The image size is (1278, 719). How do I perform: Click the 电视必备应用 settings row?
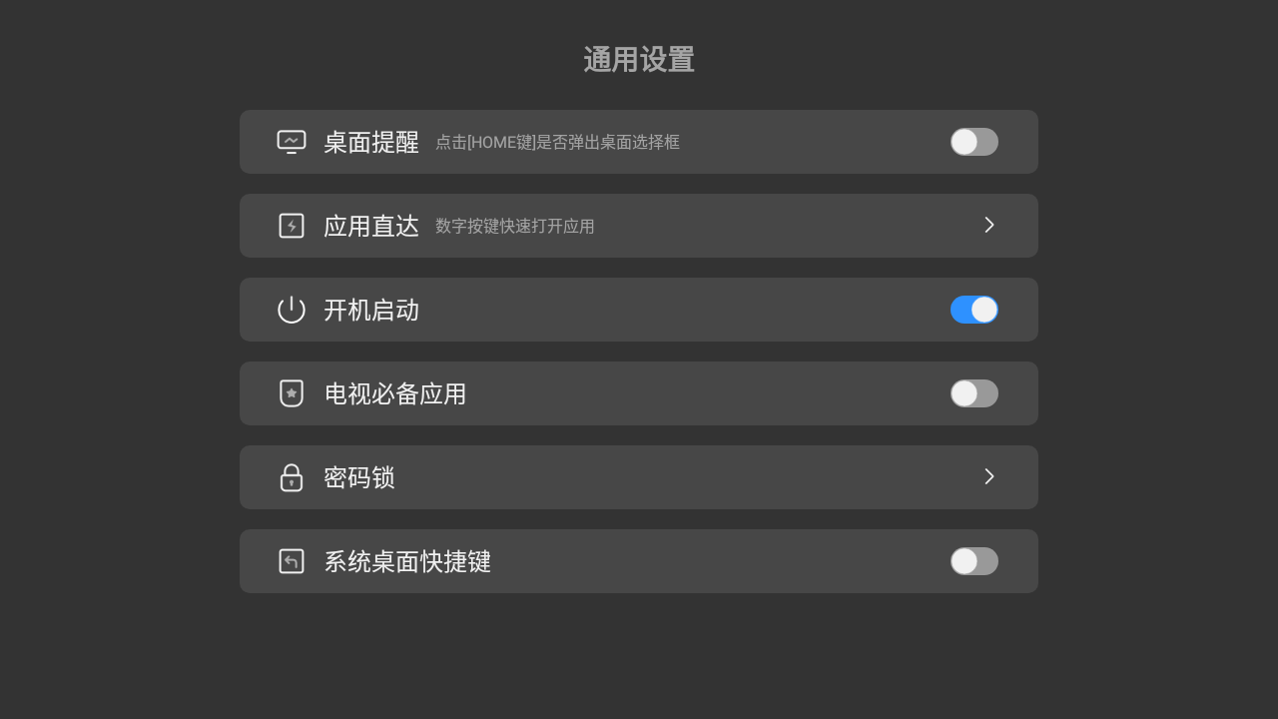tap(639, 393)
